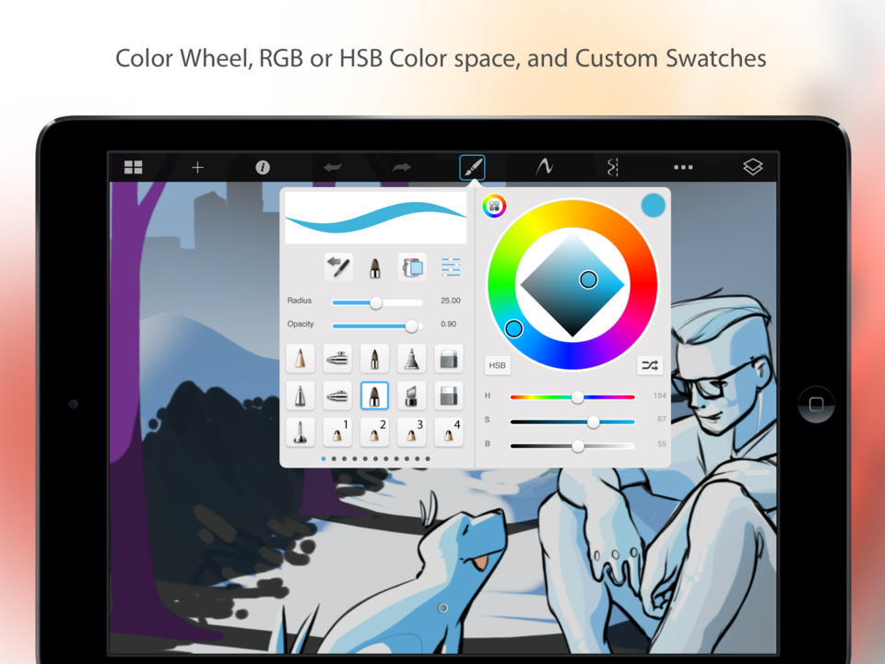The height and width of the screenshot is (664, 885).
Task: Toggle the symmetry tool icon
Action: [613, 167]
